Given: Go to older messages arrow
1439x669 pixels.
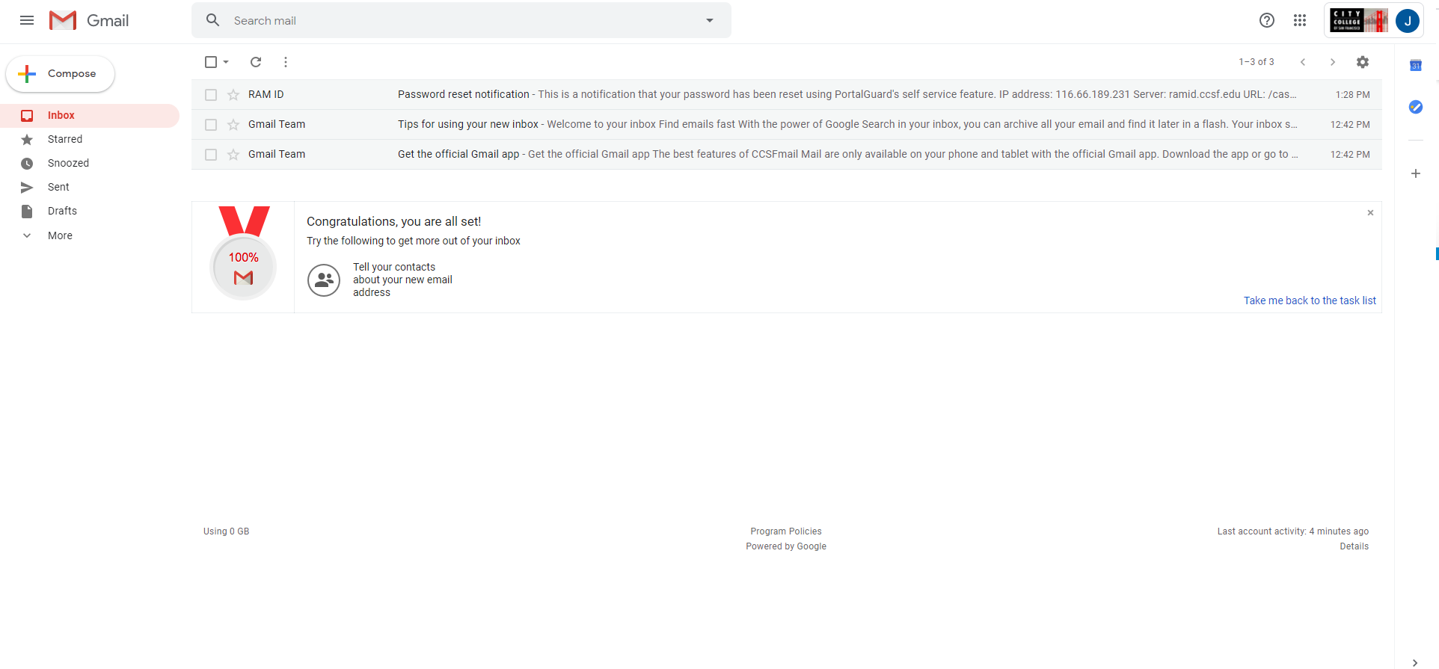Looking at the screenshot, I should point(1333,62).
